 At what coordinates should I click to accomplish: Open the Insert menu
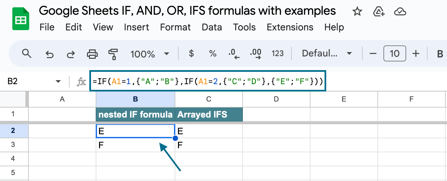click(137, 27)
